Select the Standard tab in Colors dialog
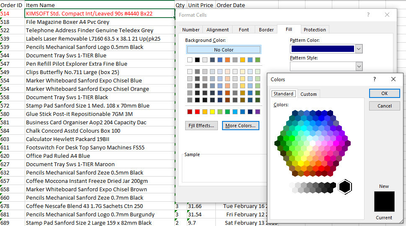Viewport: 406px width, 226px height. point(283,94)
